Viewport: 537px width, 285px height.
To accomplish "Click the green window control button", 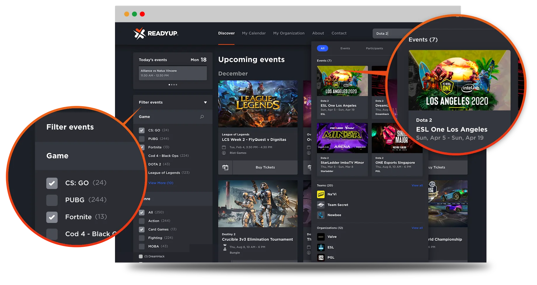I will (135, 14).
